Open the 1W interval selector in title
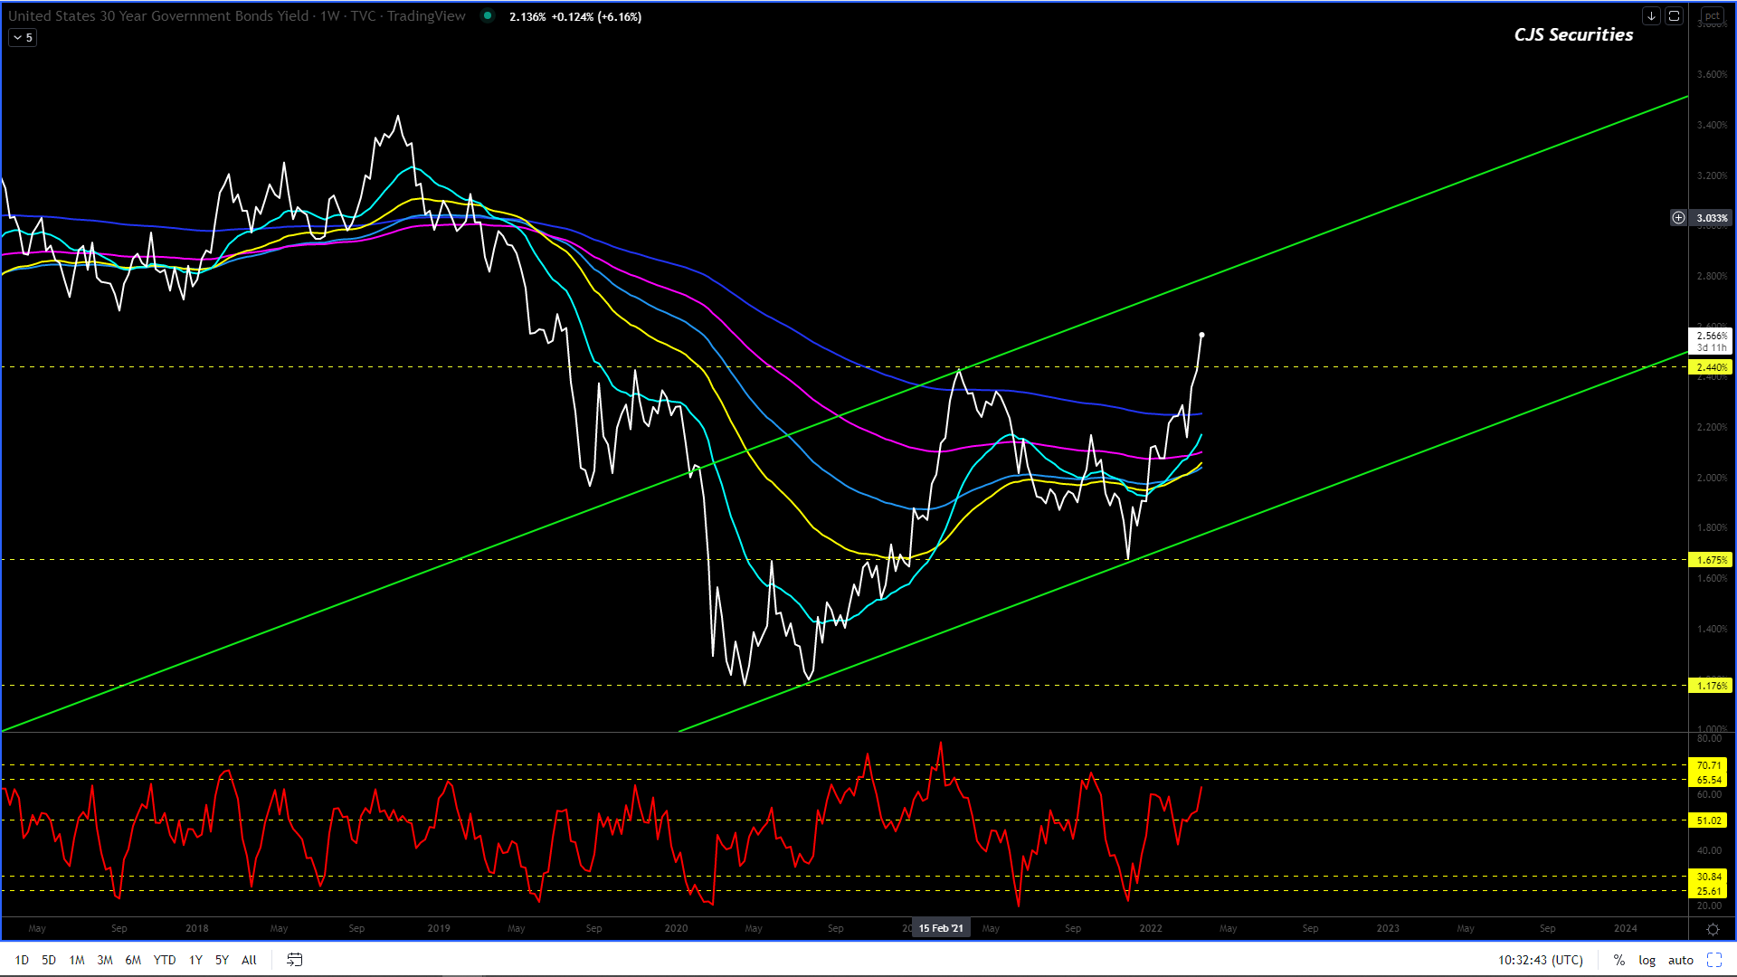 [329, 16]
